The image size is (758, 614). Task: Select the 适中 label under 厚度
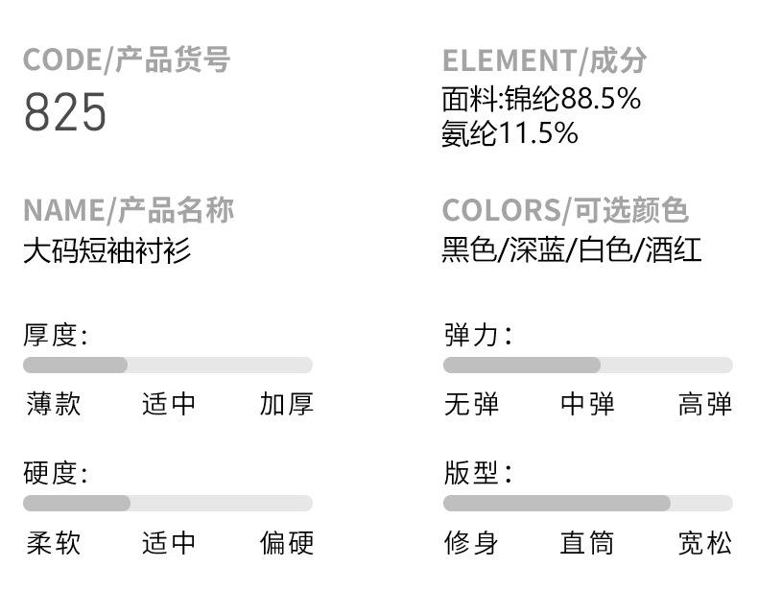coord(169,404)
